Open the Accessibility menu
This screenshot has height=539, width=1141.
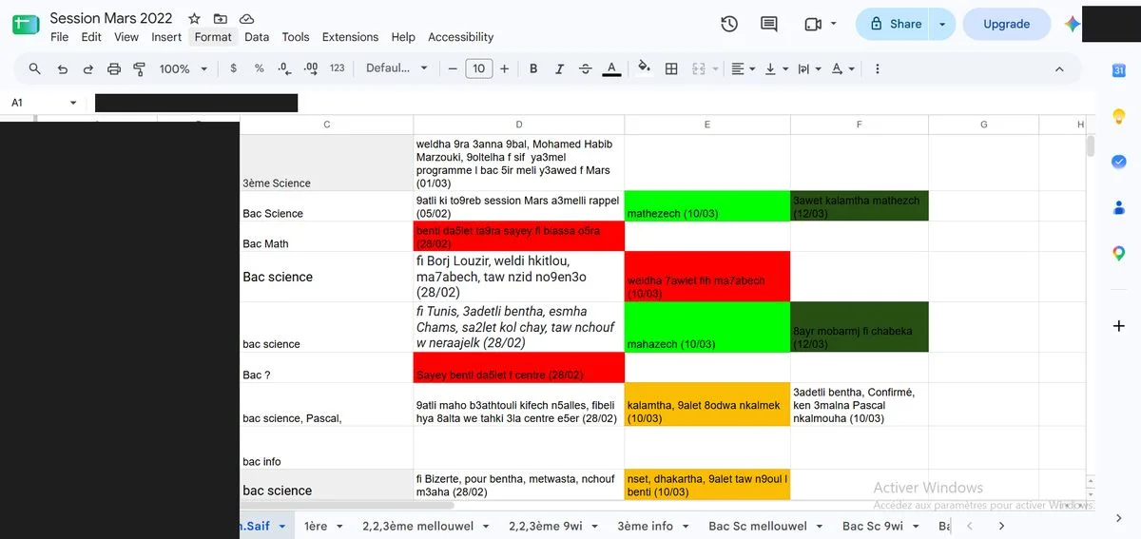pos(460,37)
